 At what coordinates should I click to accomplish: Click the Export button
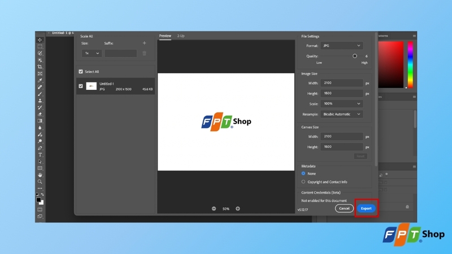coord(366,208)
